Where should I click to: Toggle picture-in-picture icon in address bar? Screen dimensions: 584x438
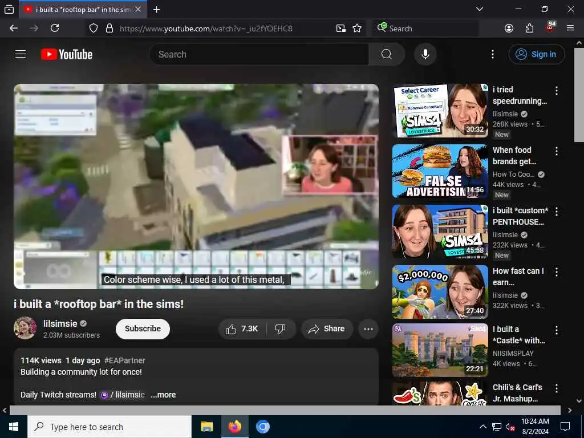tap(341, 29)
